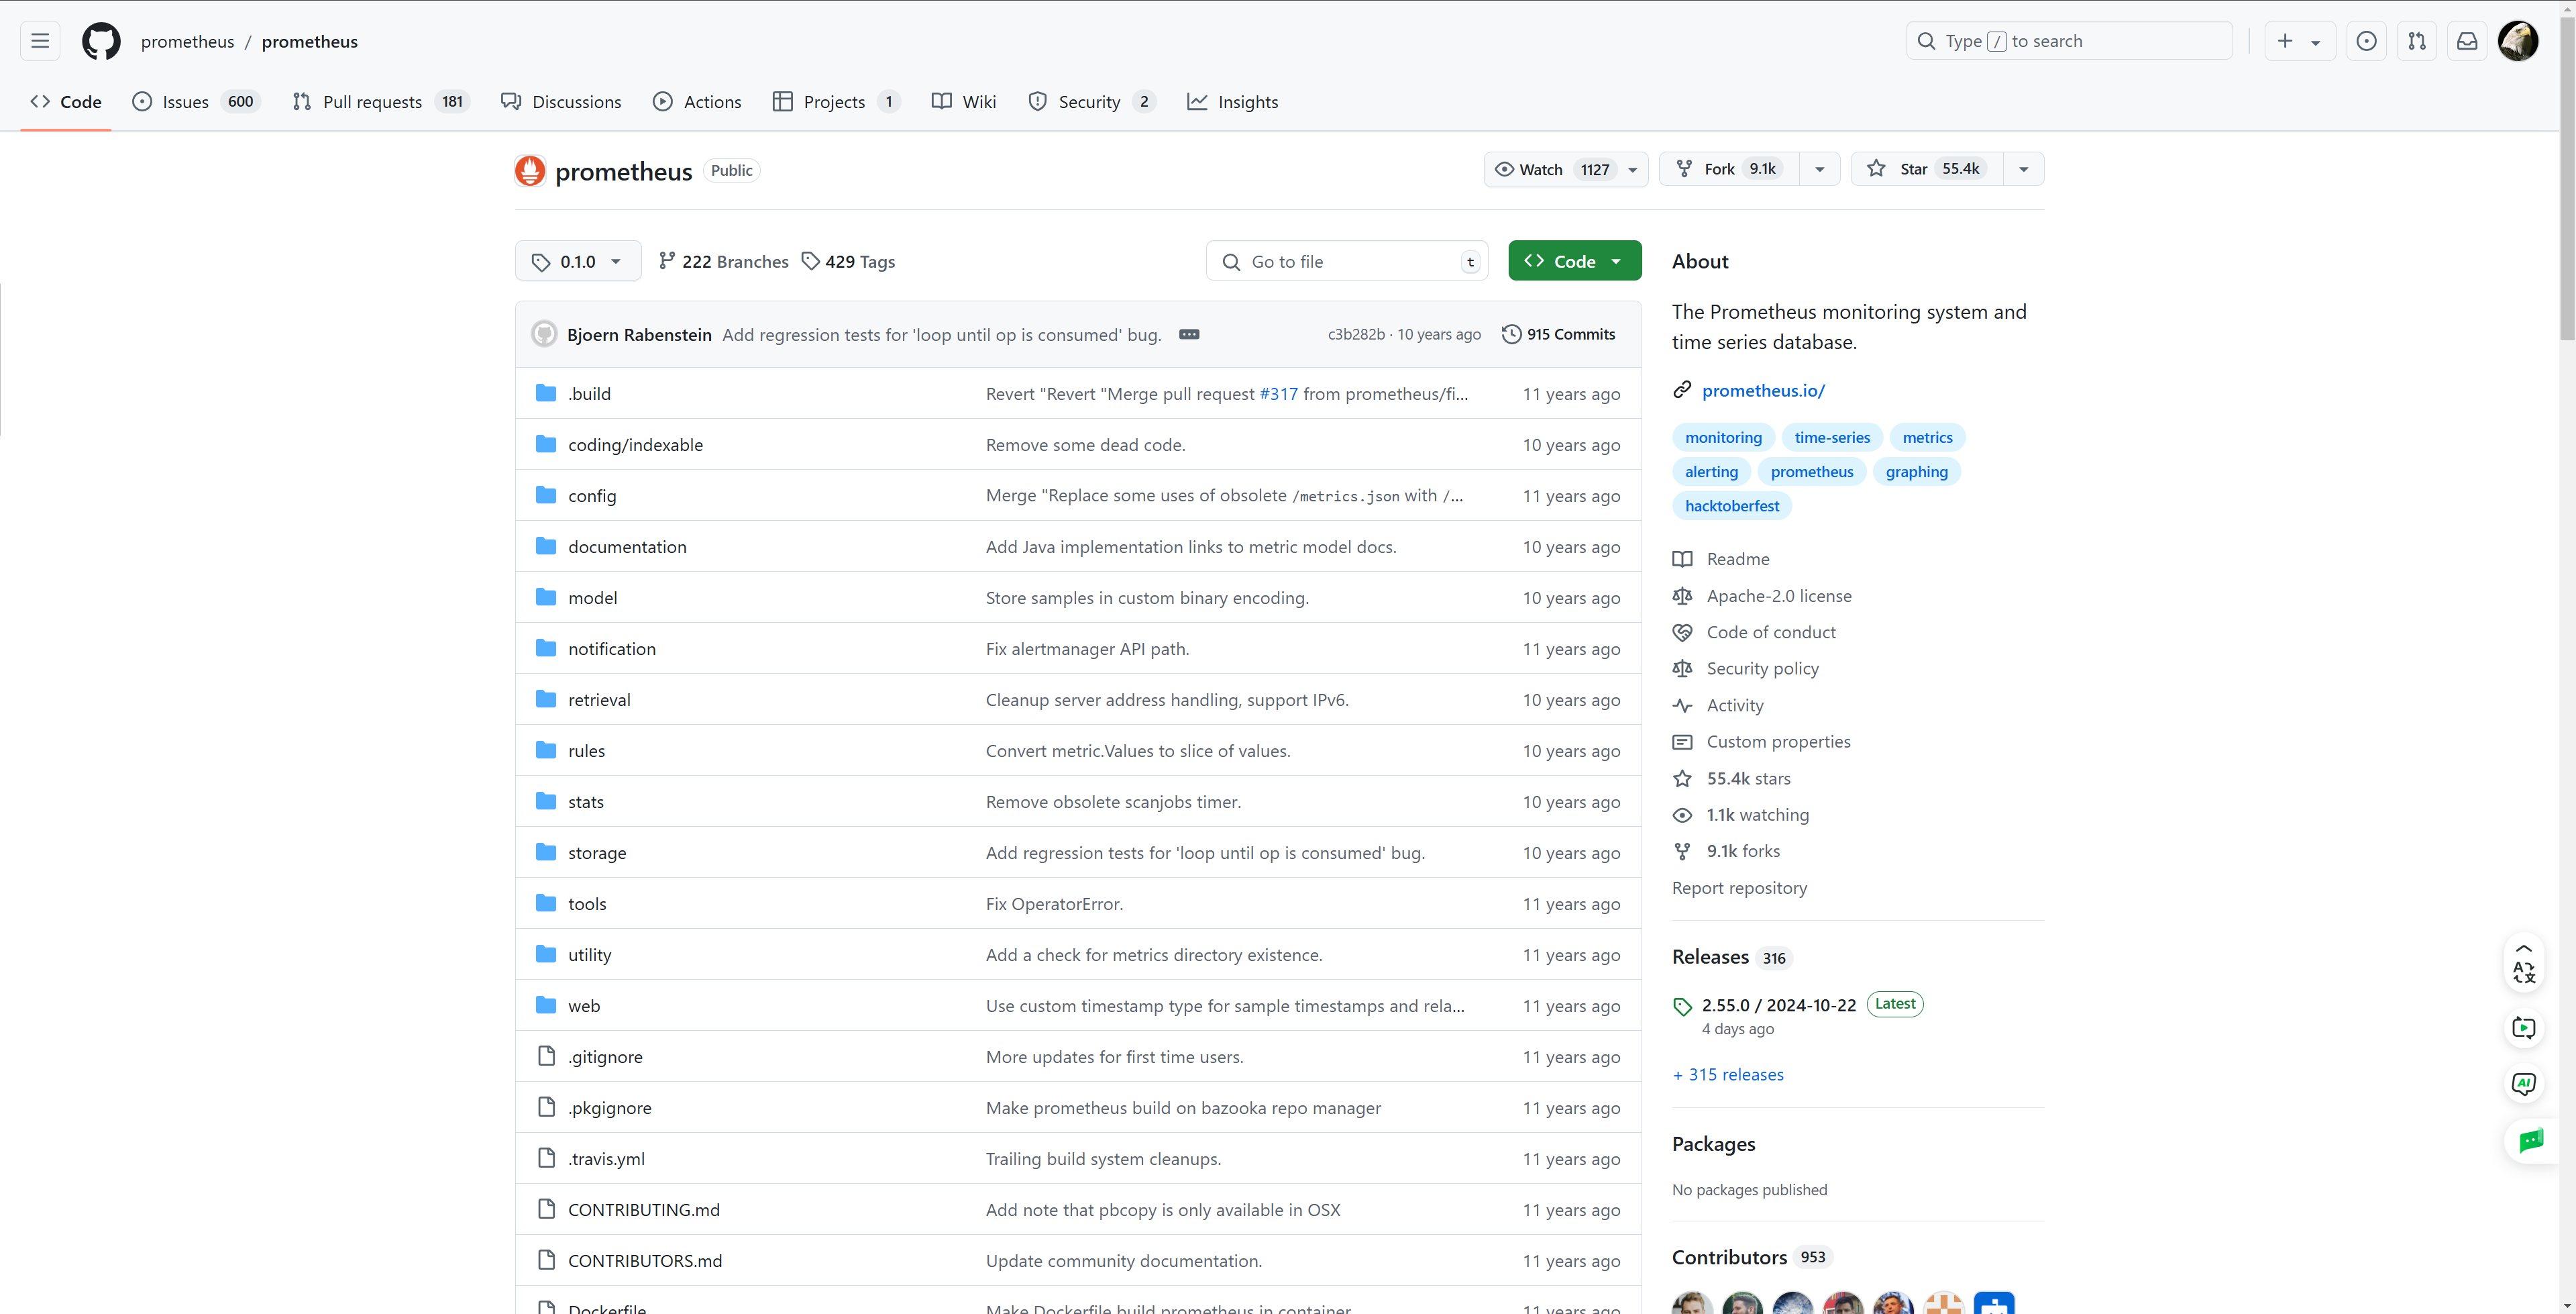The image size is (2576, 1314).
Task: Open the .travis.yml file
Action: point(606,1159)
